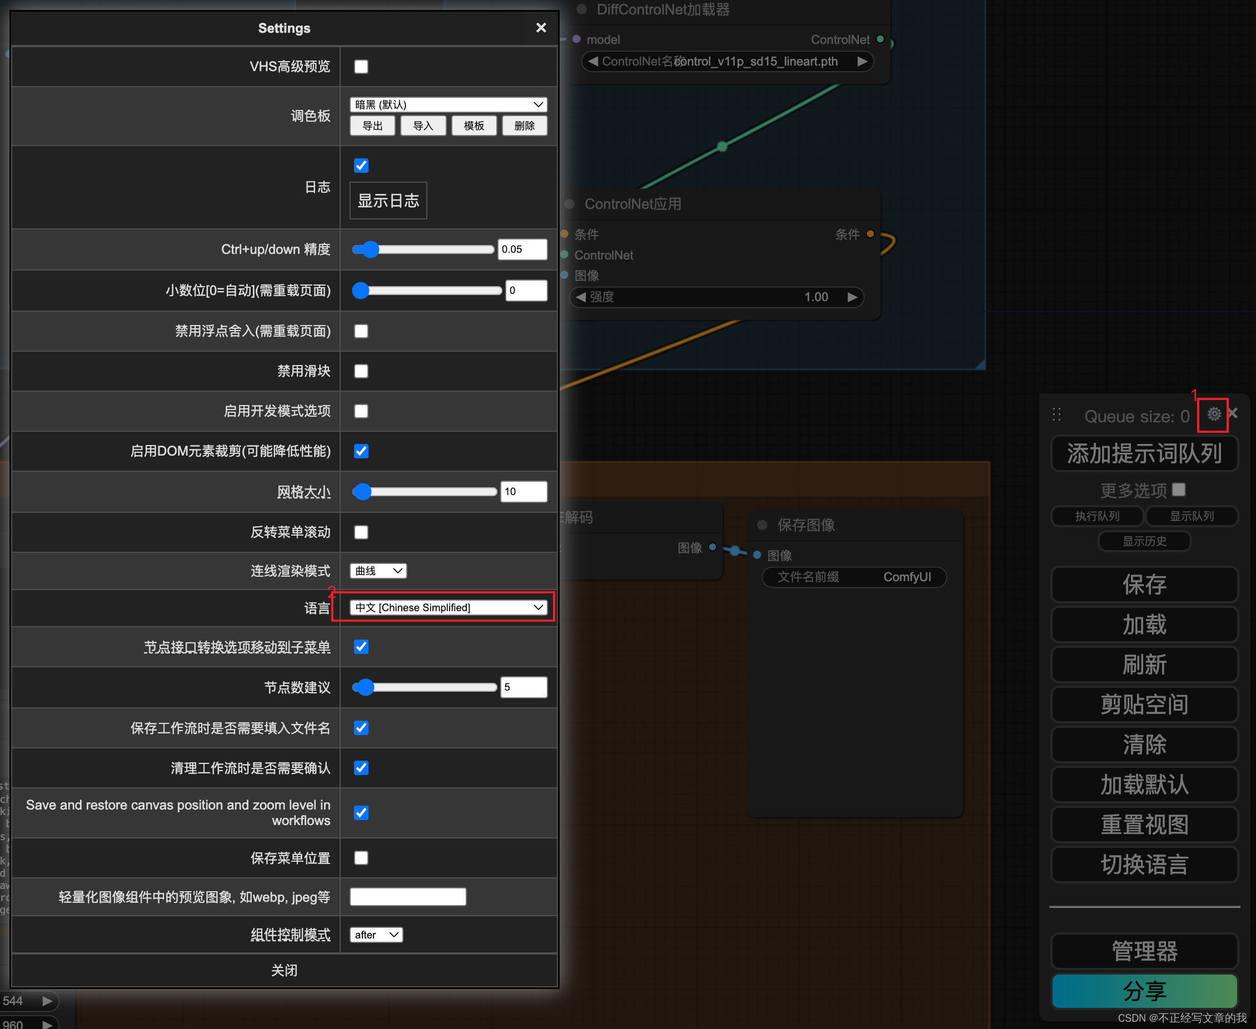The image size is (1256, 1029).
Task: Click the 显示日志 button
Action: click(x=388, y=201)
